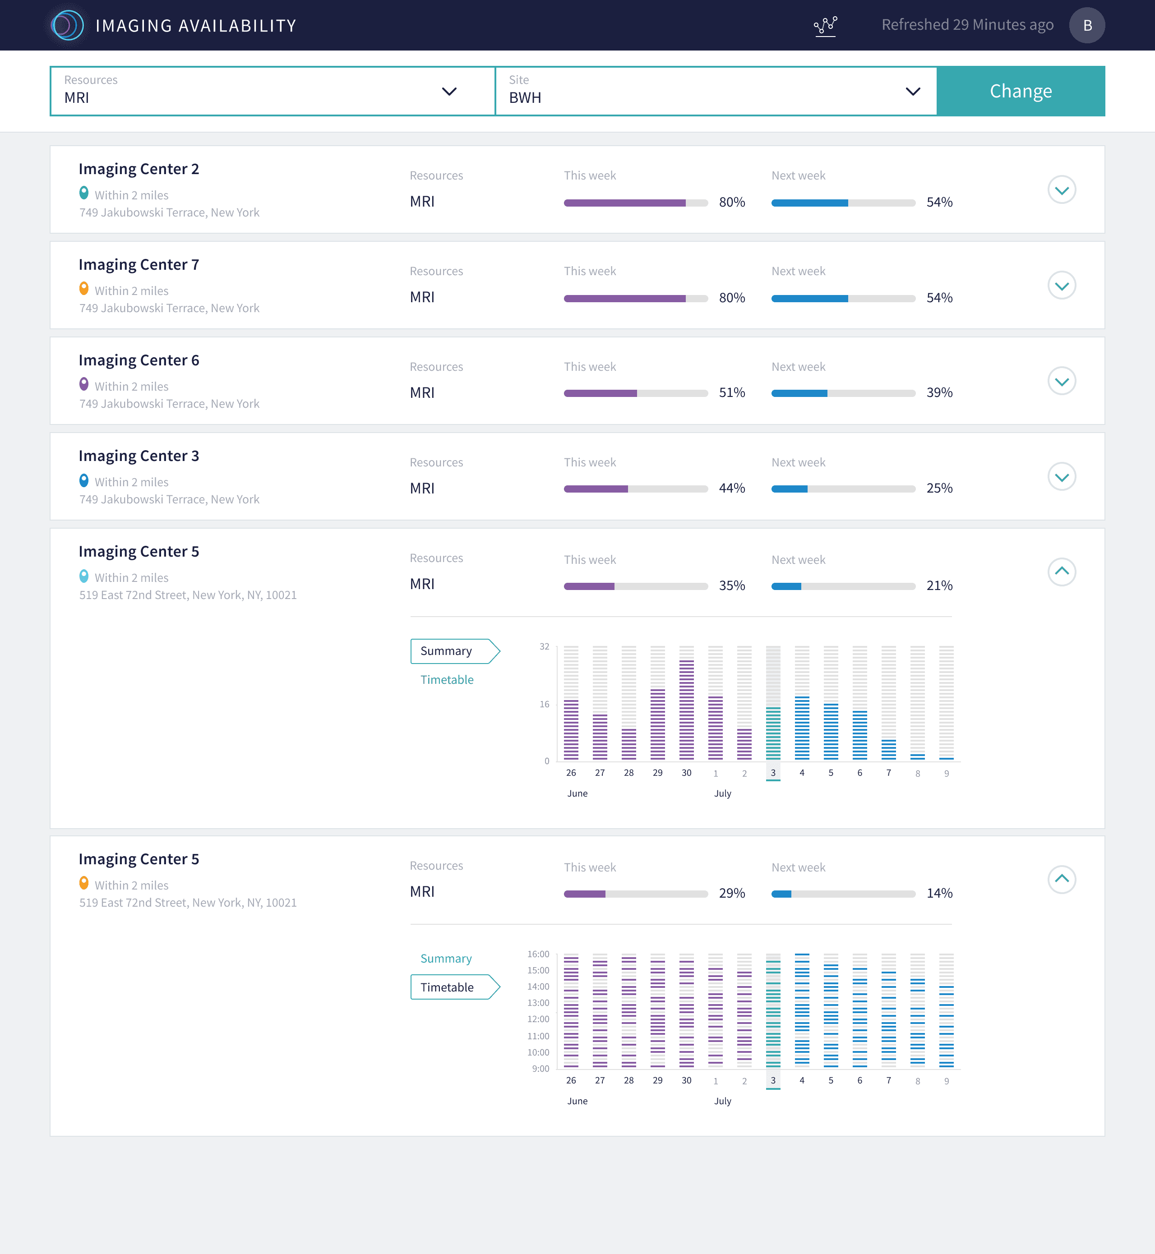Open the analytics graph icon in header
1155x1254 pixels.
pos(825,26)
